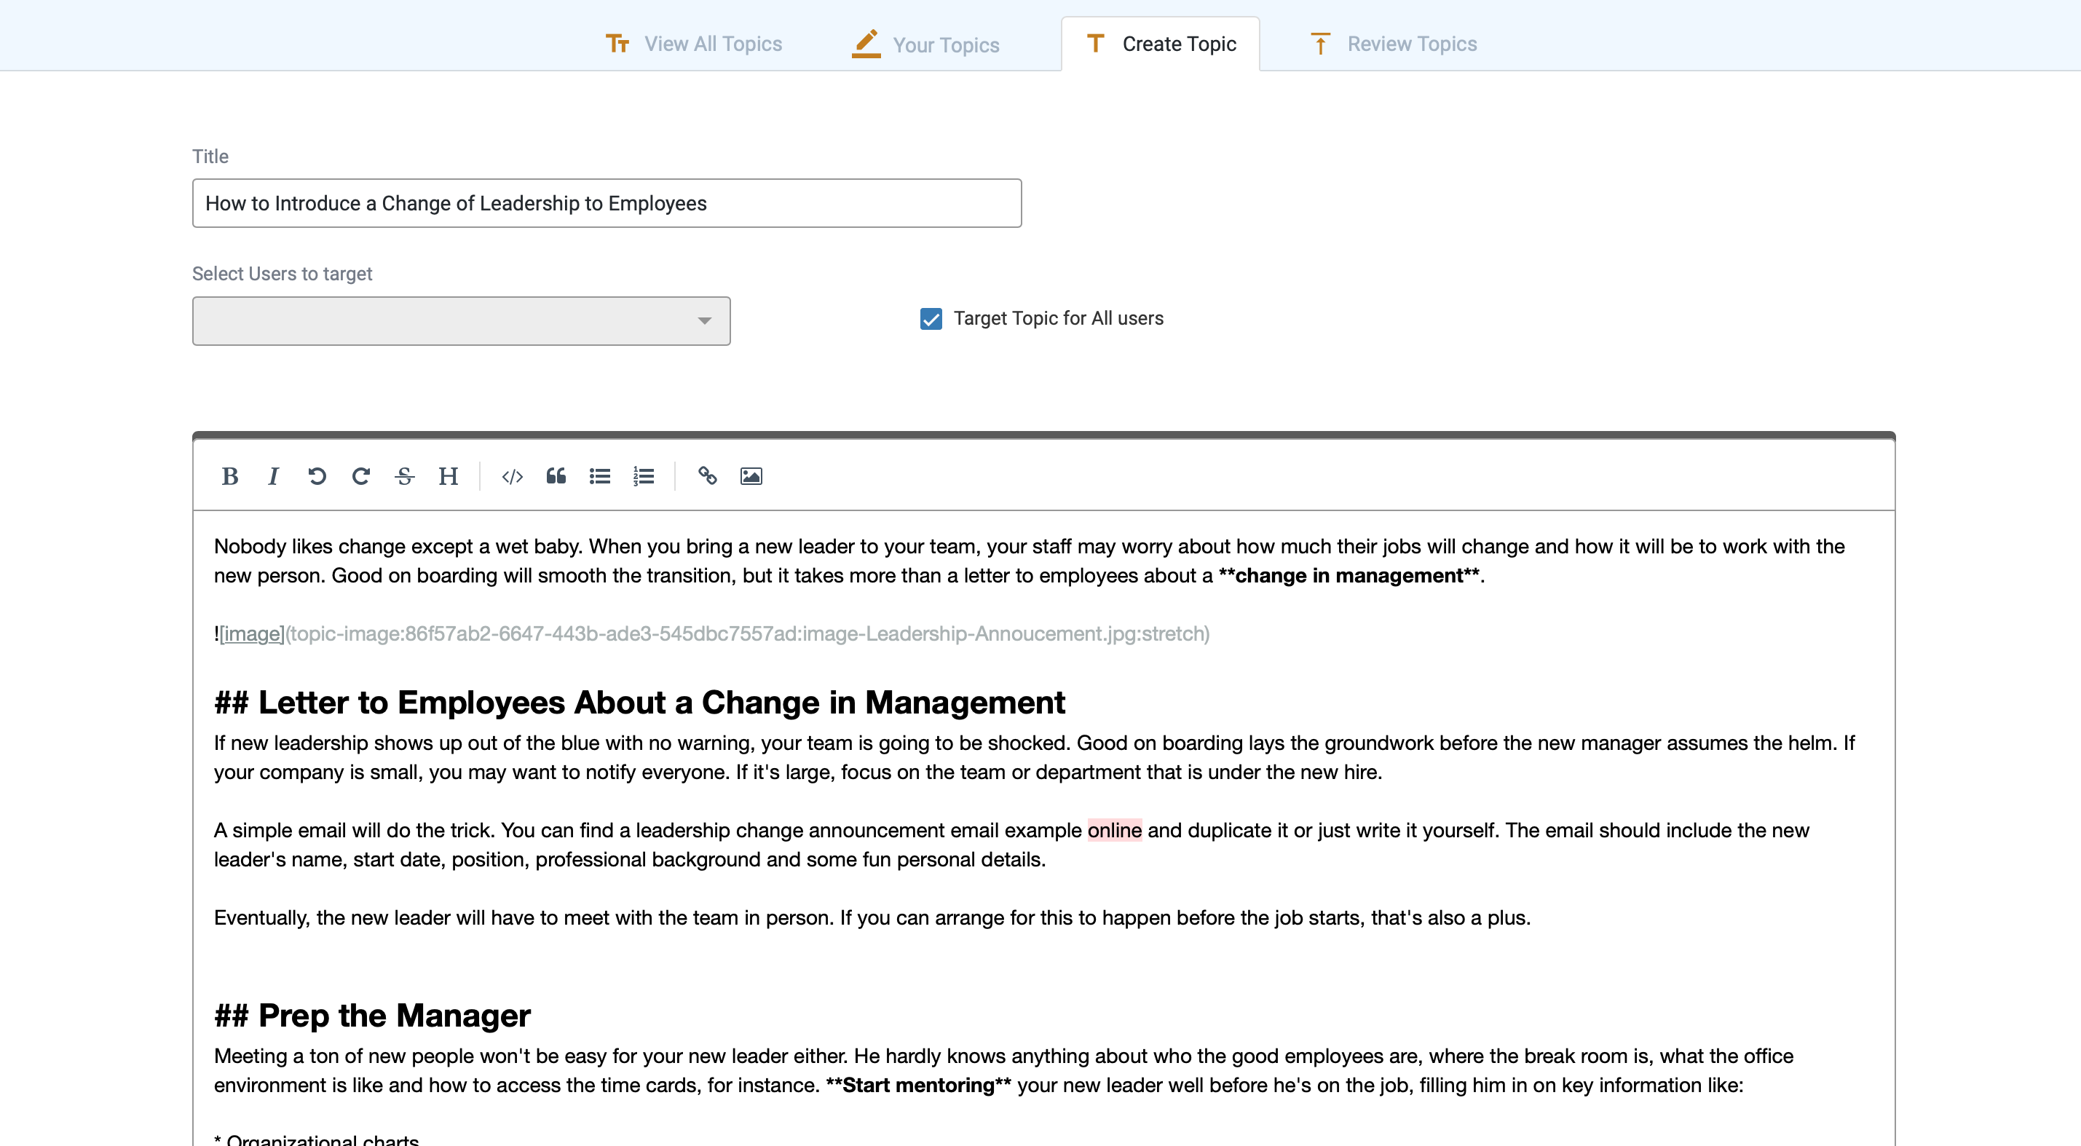Click bold text "**change in management**"
This screenshot has width=2081, height=1146.
[x=1348, y=576]
